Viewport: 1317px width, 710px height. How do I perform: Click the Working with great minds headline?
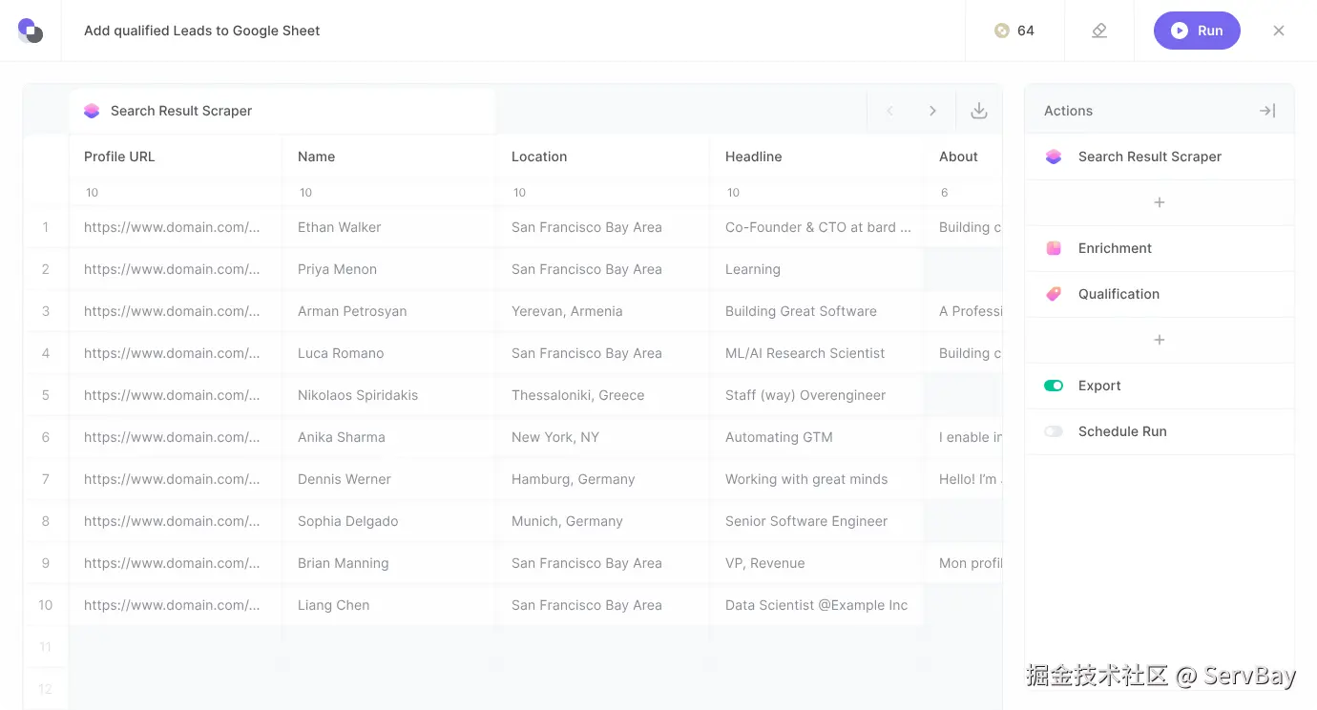click(x=817, y=479)
